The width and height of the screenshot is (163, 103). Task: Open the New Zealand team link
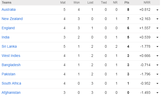[12, 19]
